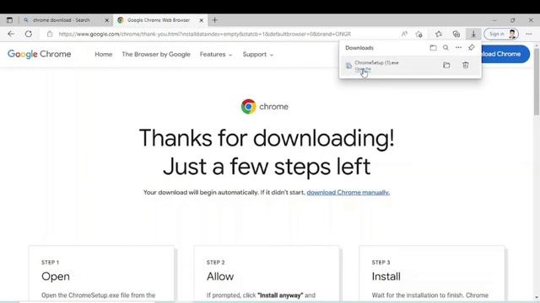540x303 pixels.
Task: Click the Sign in profile button
Action: point(501,34)
